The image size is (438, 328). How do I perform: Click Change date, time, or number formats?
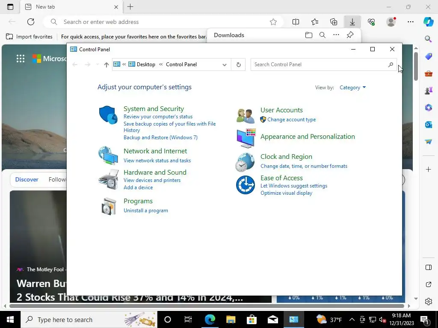[x=304, y=166]
